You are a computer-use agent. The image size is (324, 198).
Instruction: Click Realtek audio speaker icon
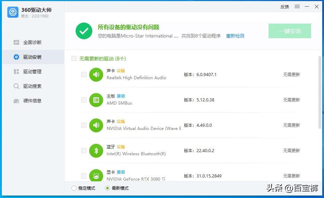tap(96, 75)
